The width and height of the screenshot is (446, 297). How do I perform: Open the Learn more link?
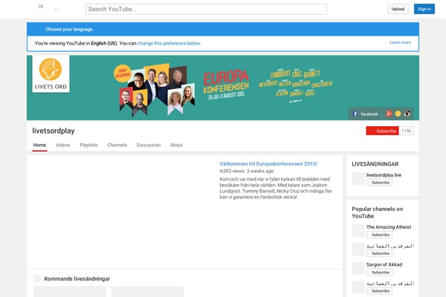coord(400,42)
